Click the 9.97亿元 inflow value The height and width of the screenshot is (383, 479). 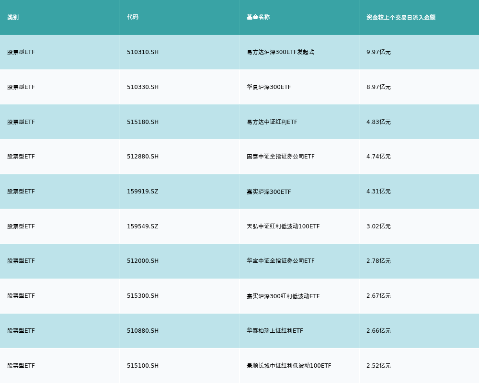[378, 52]
